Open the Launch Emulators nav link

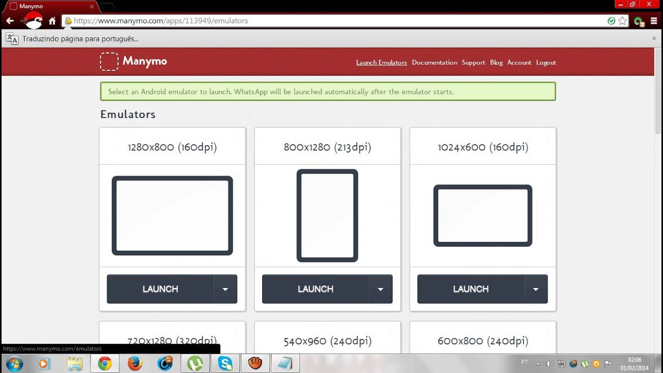pos(381,63)
